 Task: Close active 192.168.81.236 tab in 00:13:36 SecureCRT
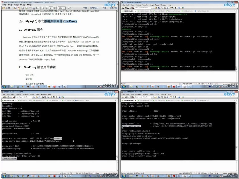[135, 11]
